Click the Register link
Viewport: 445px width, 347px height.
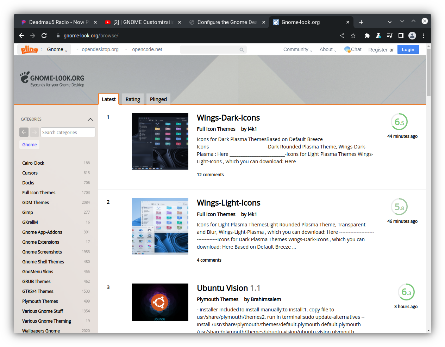378,50
